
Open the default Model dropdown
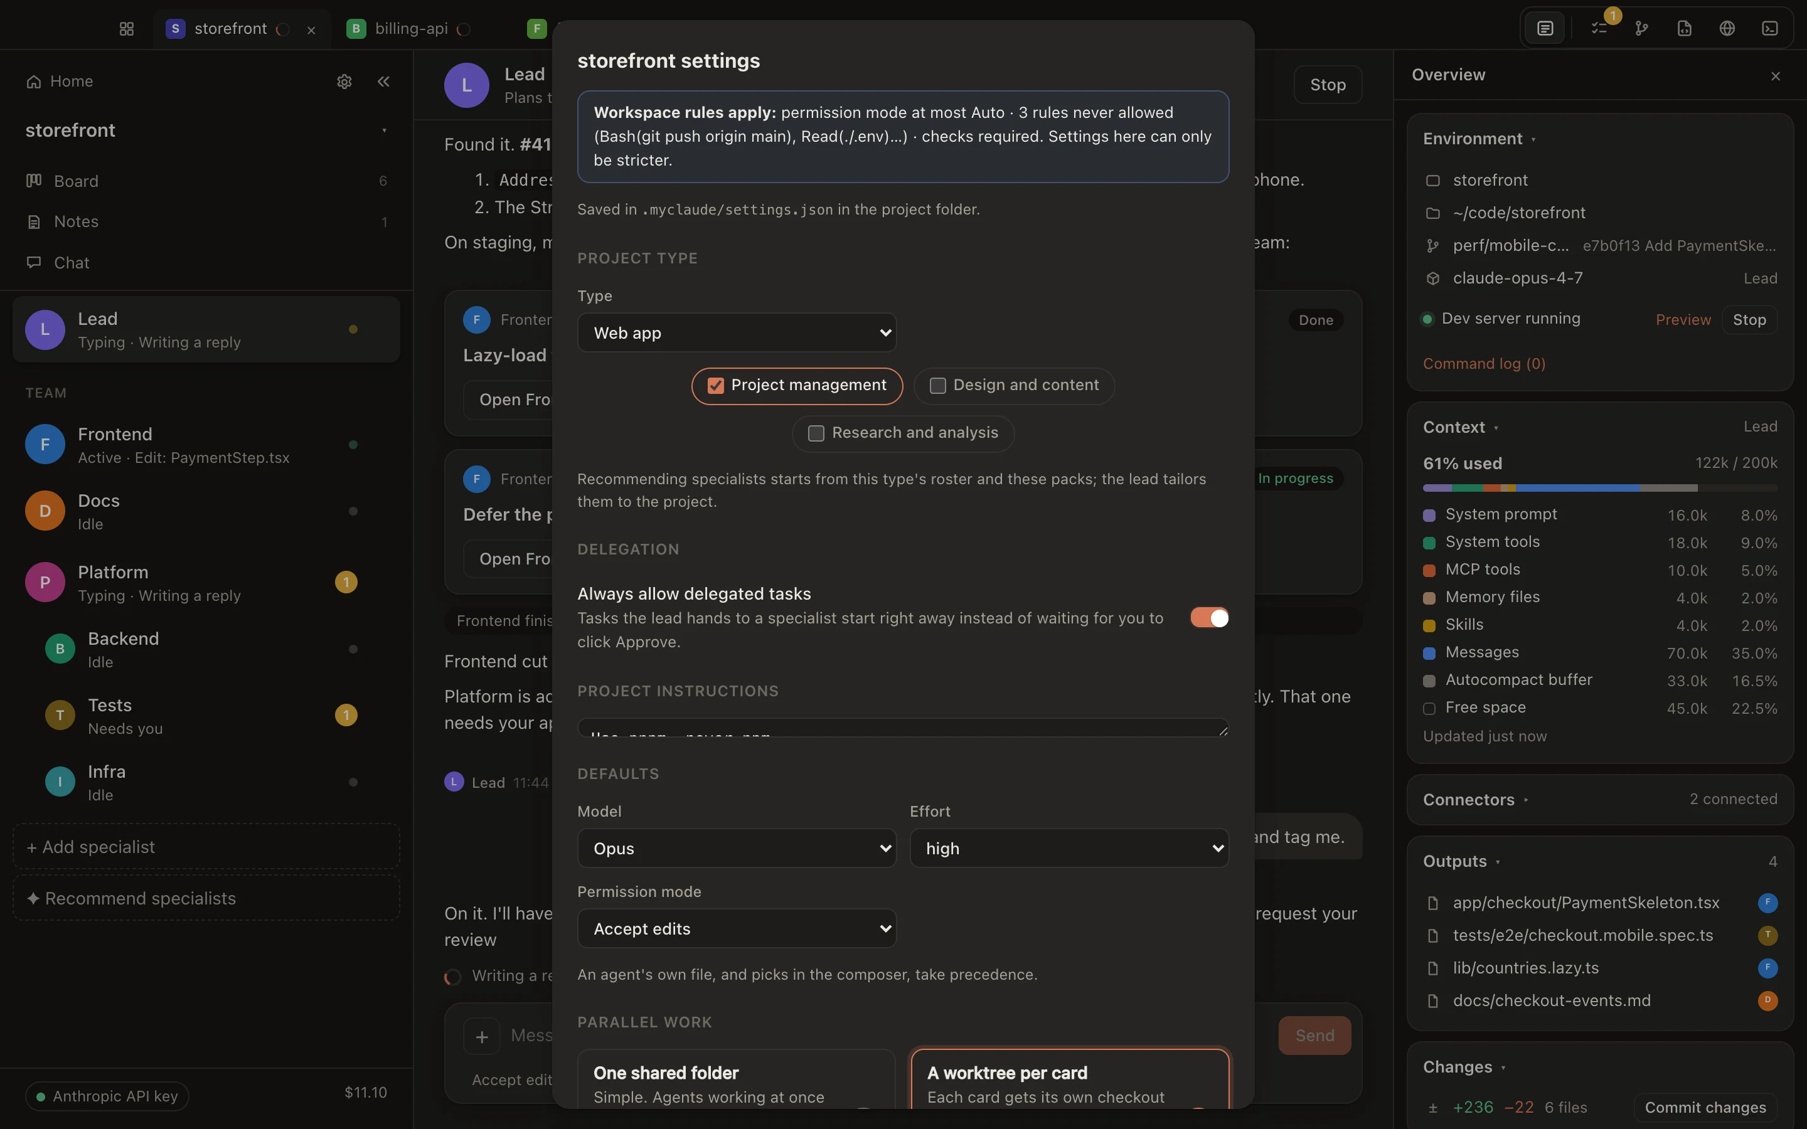point(736,848)
